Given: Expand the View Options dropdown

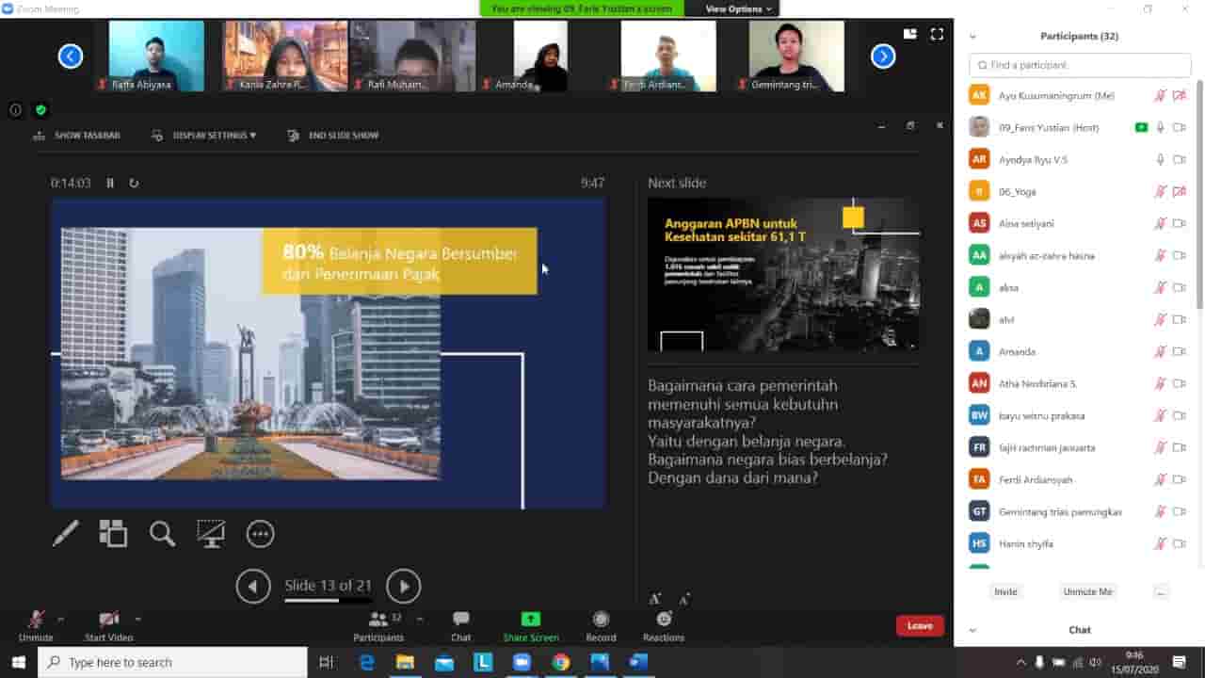Looking at the screenshot, I should pyautogui.click(x=739, y=8).
